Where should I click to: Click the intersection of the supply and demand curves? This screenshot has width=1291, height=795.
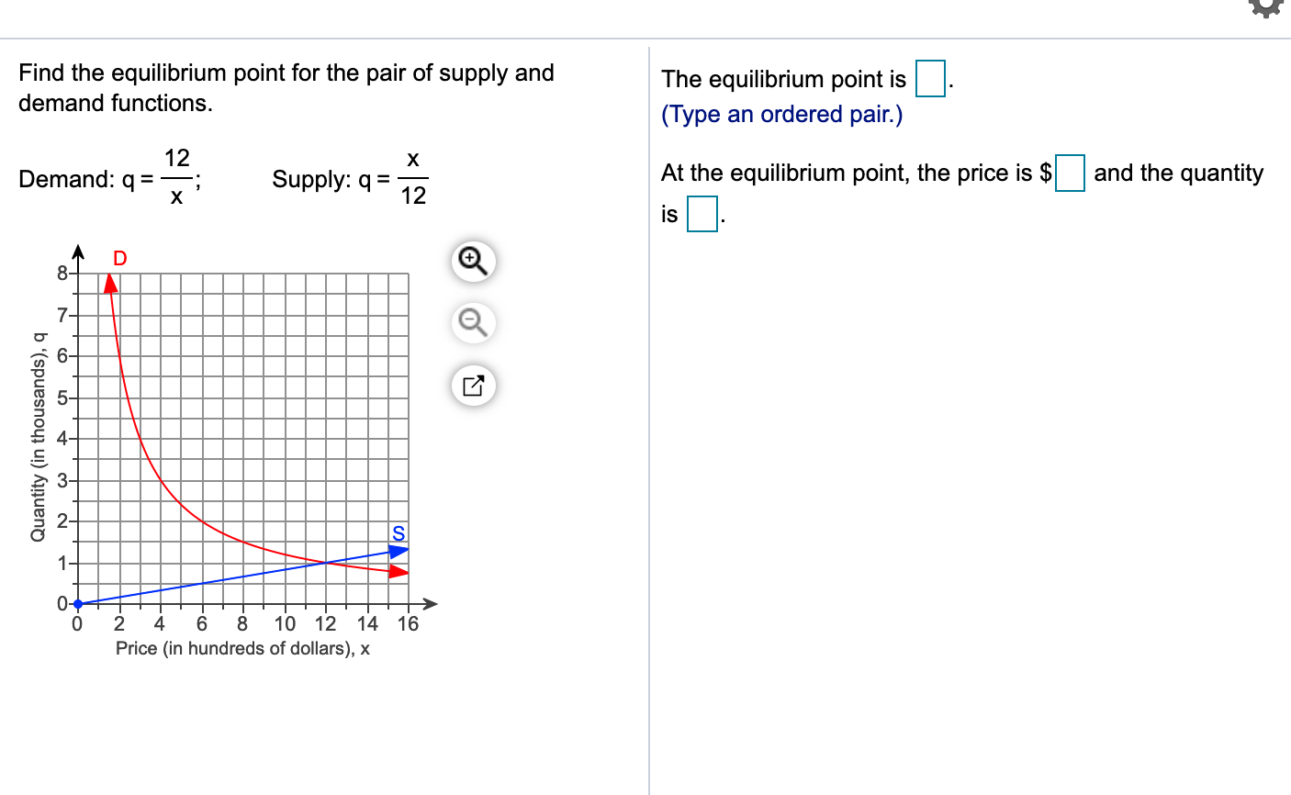point(327,561)
